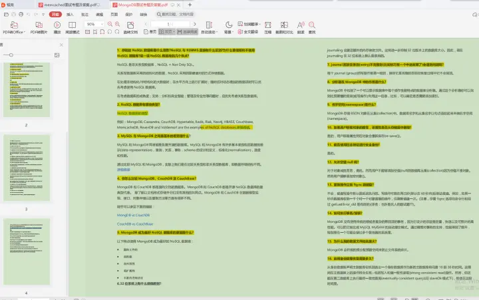Click the 背景 moon background icon

(228, 25)
